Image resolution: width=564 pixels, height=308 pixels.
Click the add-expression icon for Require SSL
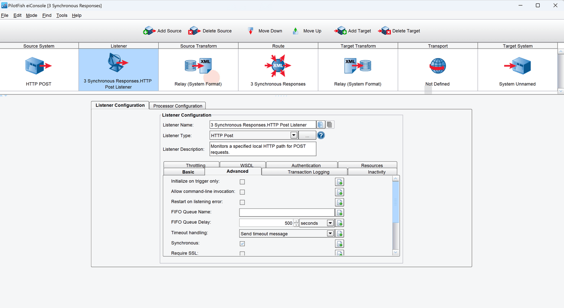coord(340,253)
